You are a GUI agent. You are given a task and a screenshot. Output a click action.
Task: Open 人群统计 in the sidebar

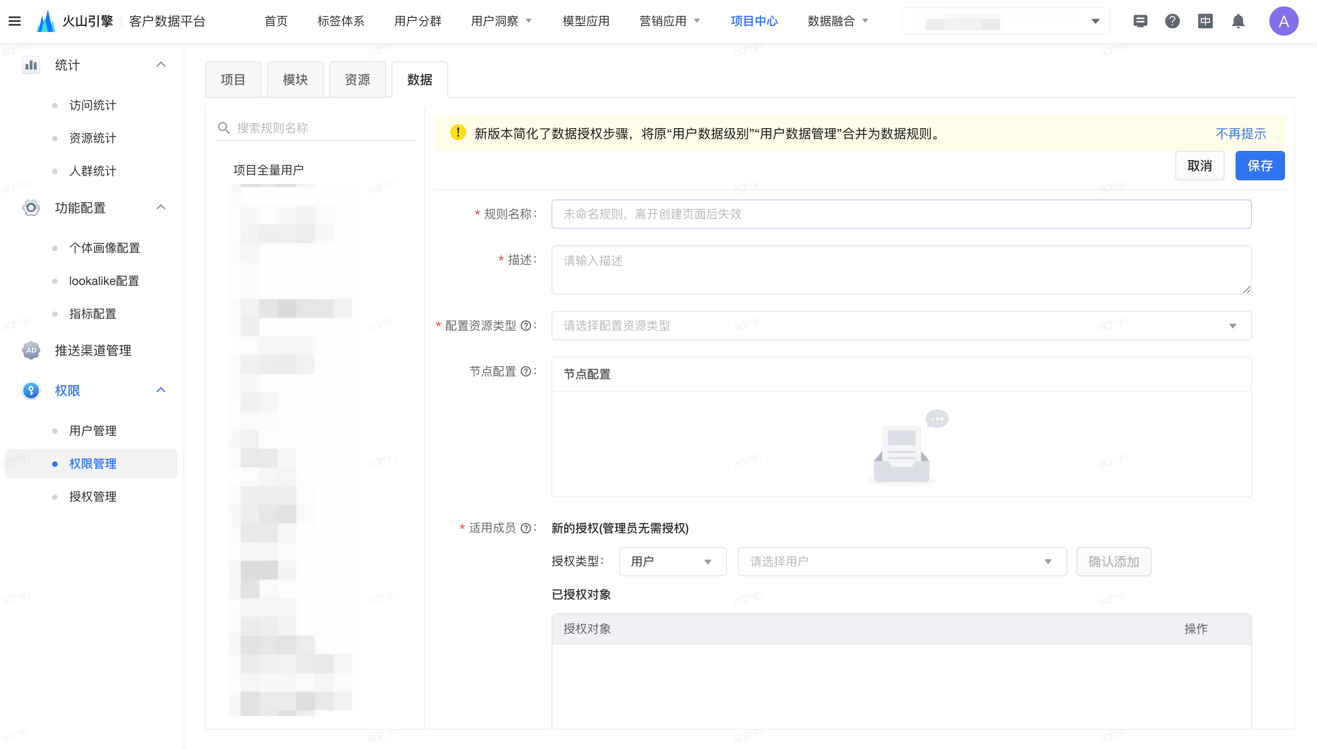[93, 171]
